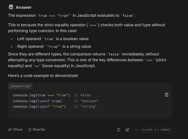Viewport: 188px width, 139px height.
Task: Click the 'Right operand' bullet line
Action: (54, 46)
